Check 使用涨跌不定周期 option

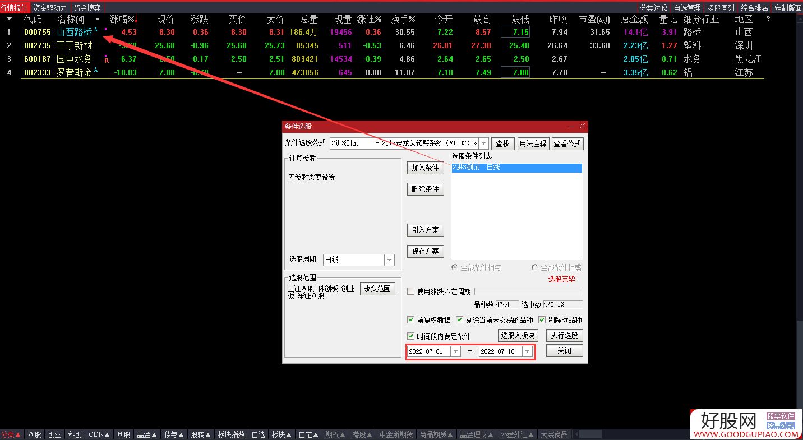[x=411, y=291]
